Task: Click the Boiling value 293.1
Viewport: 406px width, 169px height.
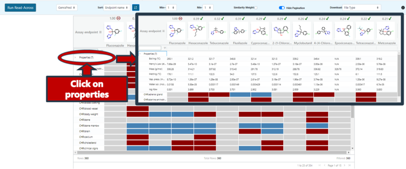Action: point(170,59)
